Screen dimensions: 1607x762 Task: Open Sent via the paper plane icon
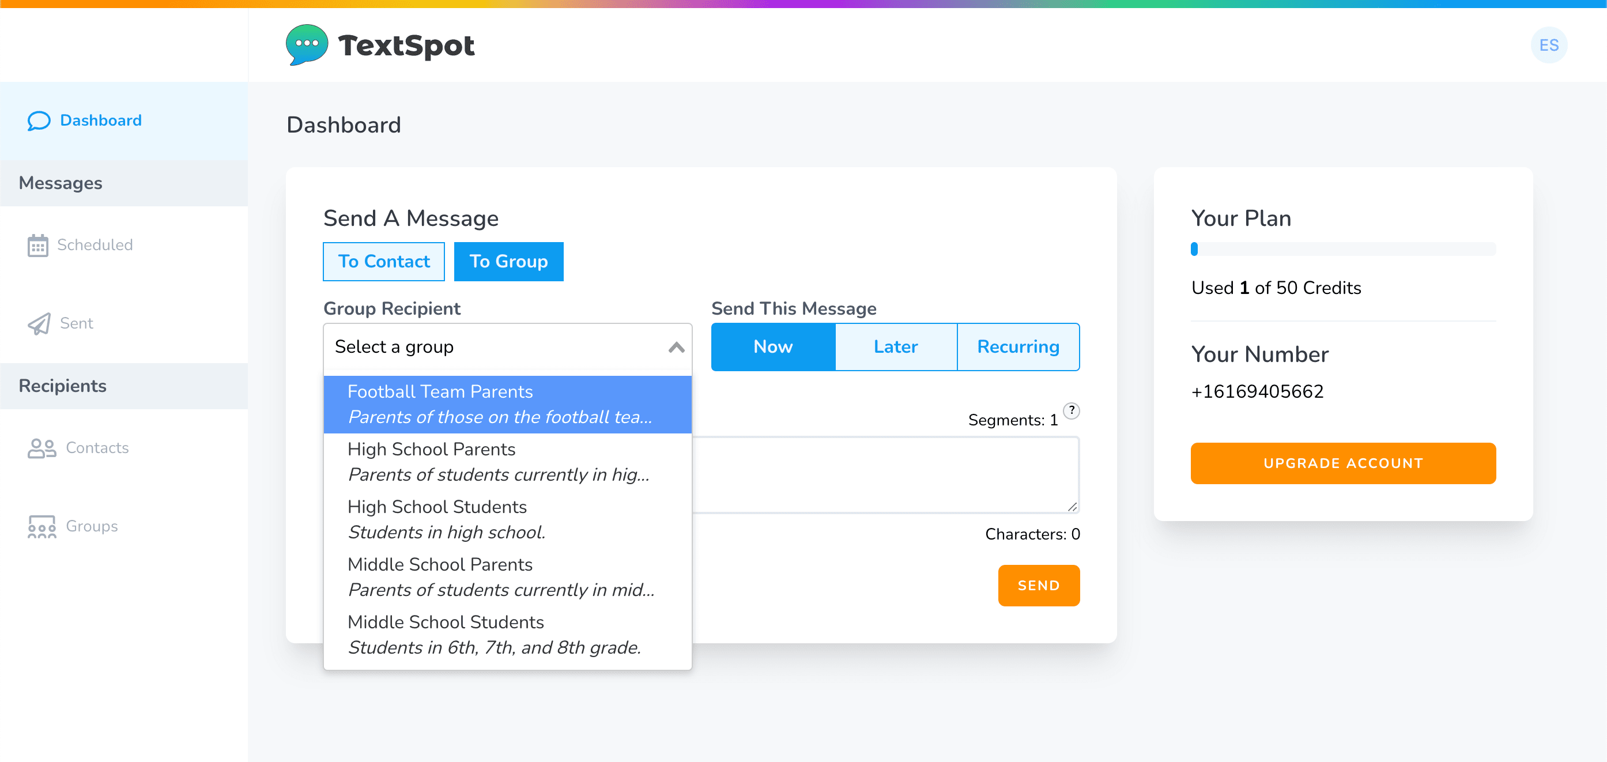click(x=39, y=323)
